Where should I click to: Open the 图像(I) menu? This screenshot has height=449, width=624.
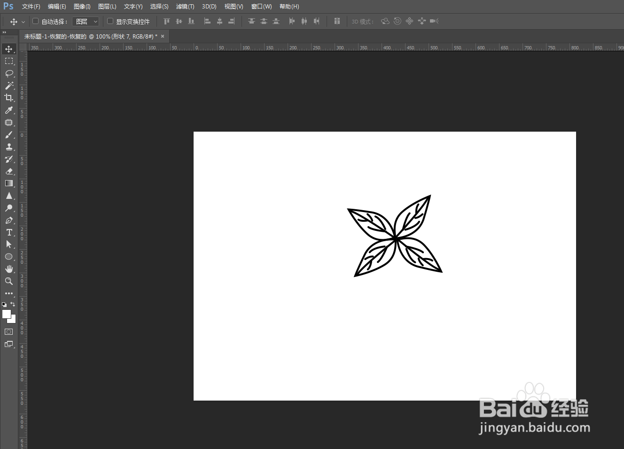(82, 7)
